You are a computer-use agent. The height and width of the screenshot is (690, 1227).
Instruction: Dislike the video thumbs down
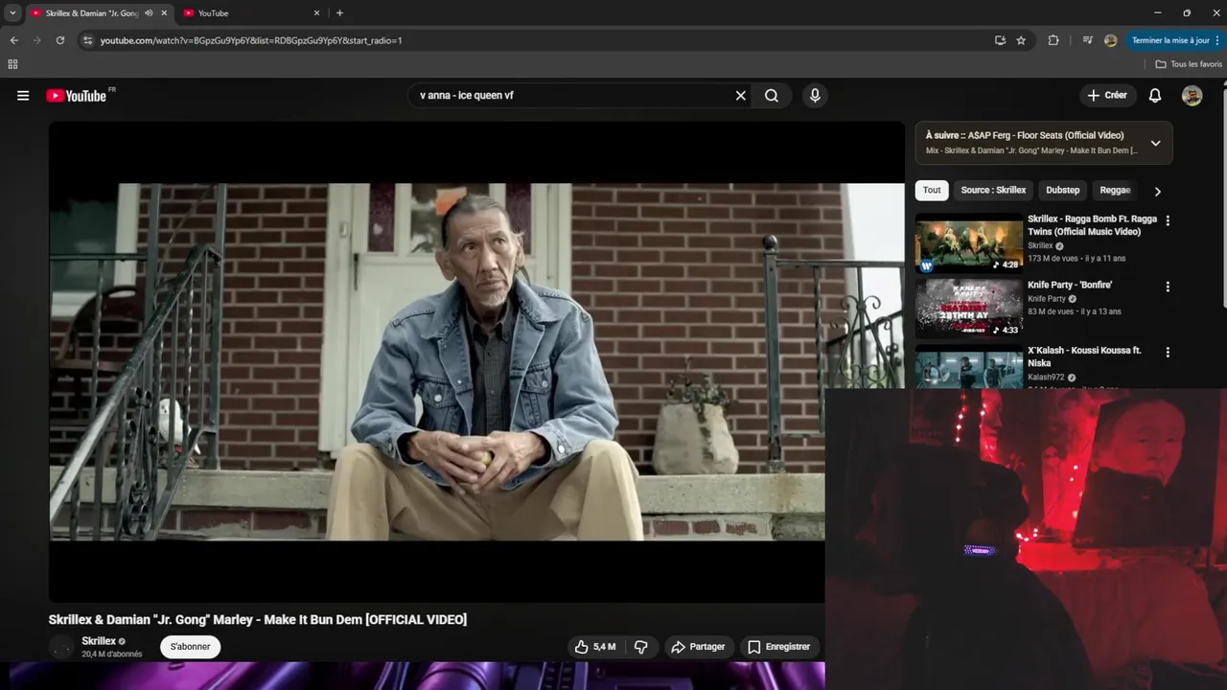pyautogui.click(x=641, y=647)
